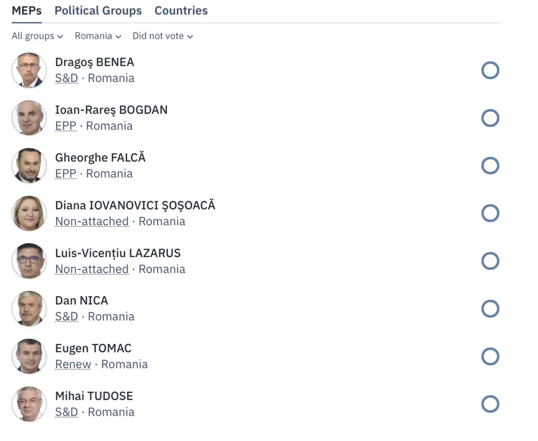Open the S&D group link under Dragoş BENEA

coord(66,78)
